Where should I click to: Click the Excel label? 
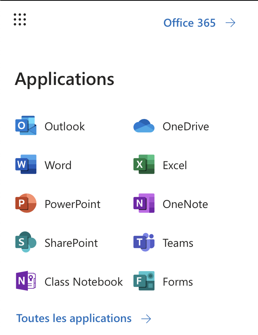[x=175, y=165]
